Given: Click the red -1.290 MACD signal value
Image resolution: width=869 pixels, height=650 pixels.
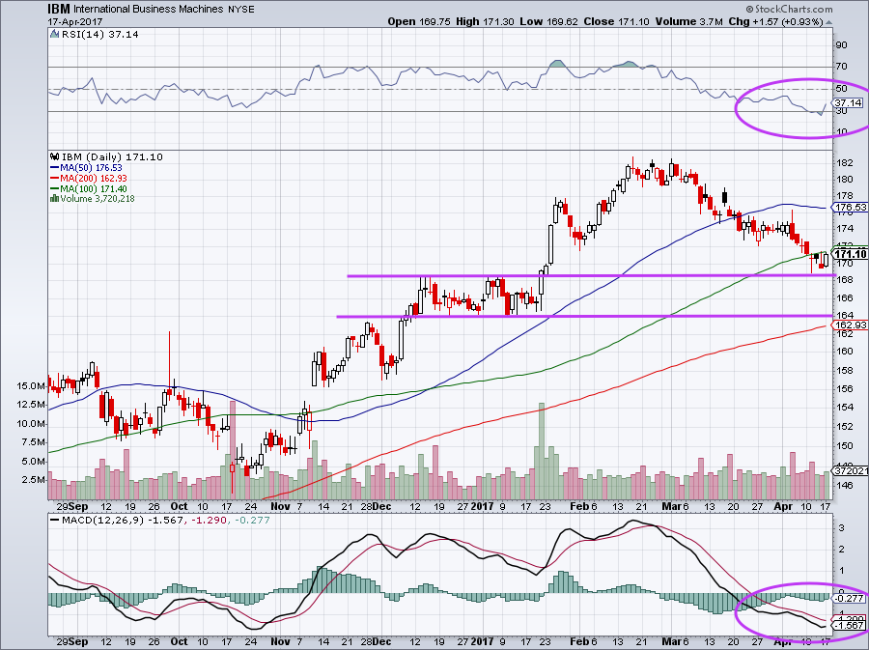Looking at the screenshot, I should [209, 521].
